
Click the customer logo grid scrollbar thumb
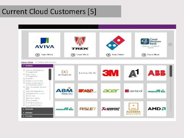pyautogui.click(x=171, y=71)
